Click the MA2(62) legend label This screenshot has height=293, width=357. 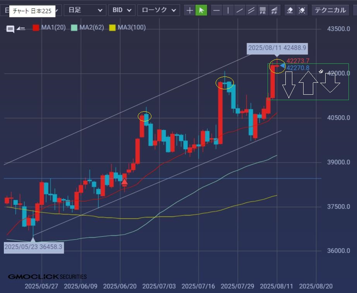[92, 27]
